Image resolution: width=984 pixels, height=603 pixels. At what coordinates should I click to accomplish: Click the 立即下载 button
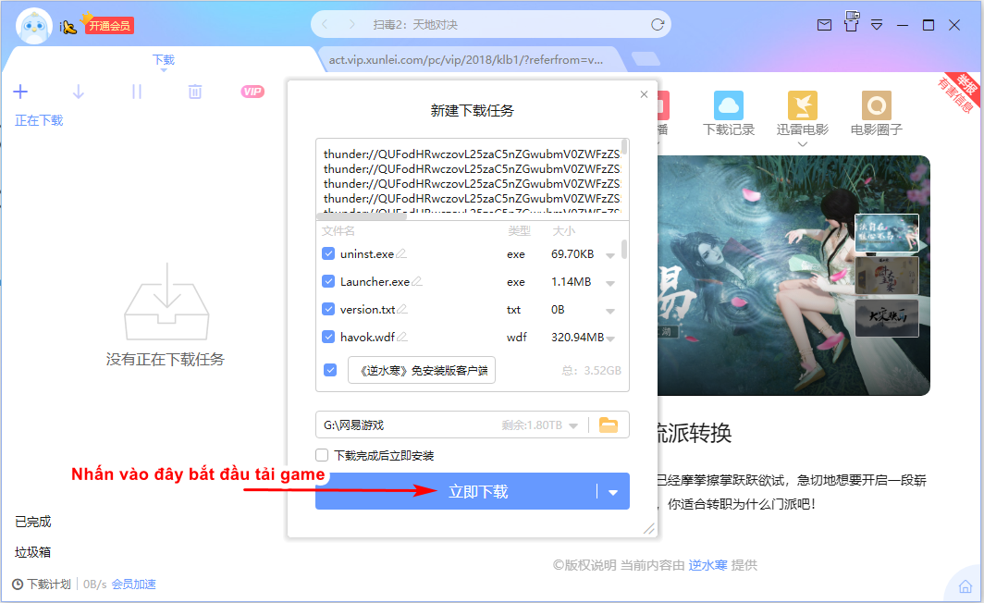(456, 491)
